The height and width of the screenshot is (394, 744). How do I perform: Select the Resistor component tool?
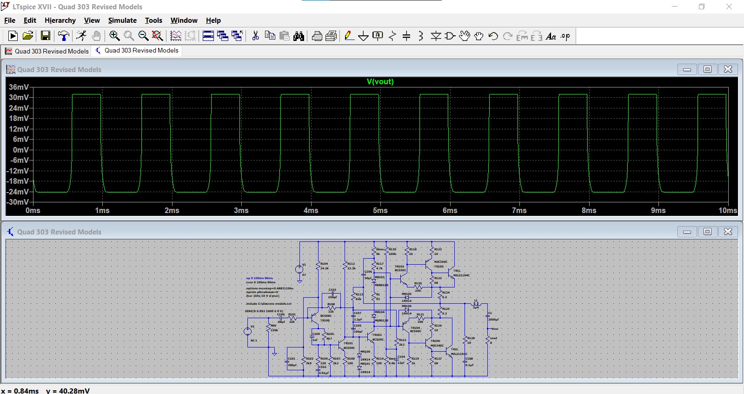coord(392,36)
